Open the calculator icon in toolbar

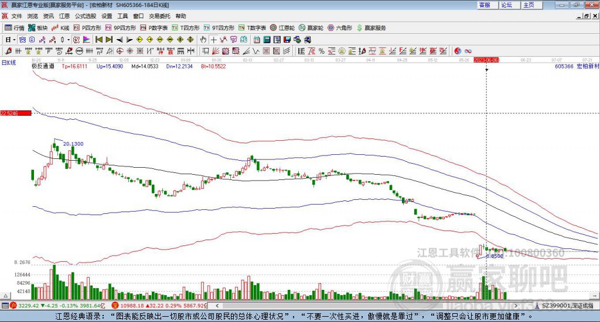pyautogui.click(x=267, y=39)
